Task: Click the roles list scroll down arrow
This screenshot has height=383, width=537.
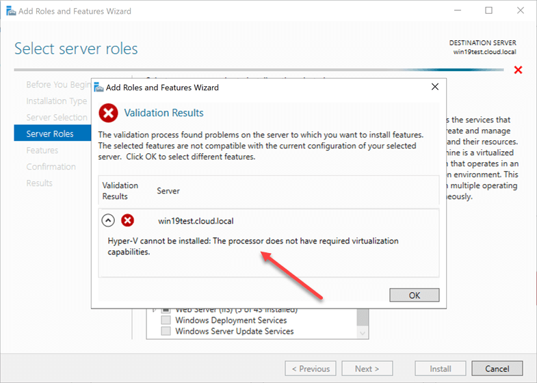Action: pos(363,333)
